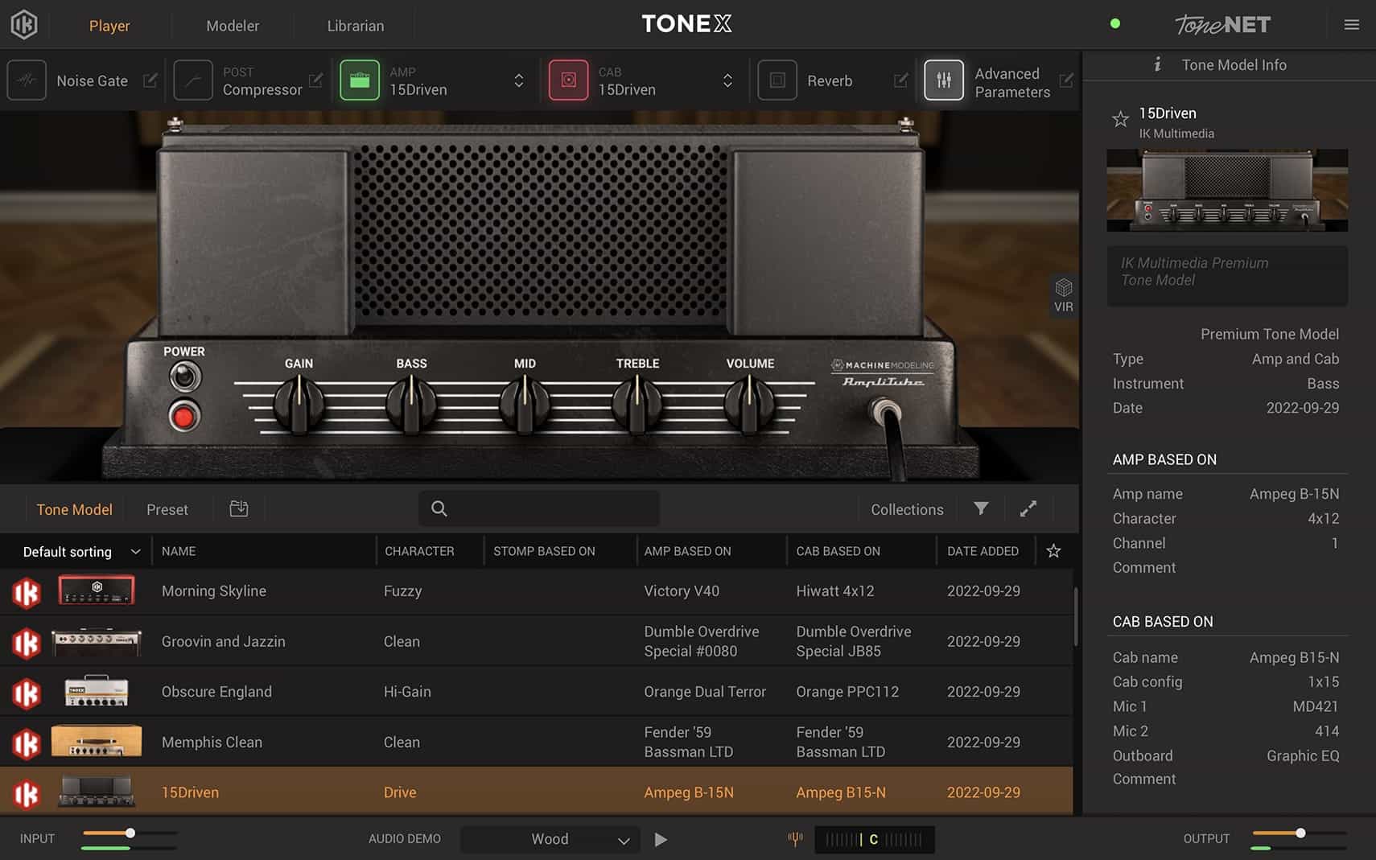
Task: Switch to the Modeler tab
Action: click(x=233, y=26)
